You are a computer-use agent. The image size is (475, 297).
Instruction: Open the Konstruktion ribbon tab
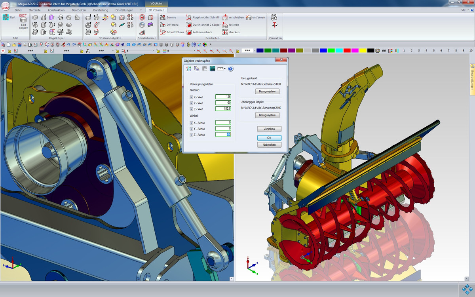click(x=56, y=10)
